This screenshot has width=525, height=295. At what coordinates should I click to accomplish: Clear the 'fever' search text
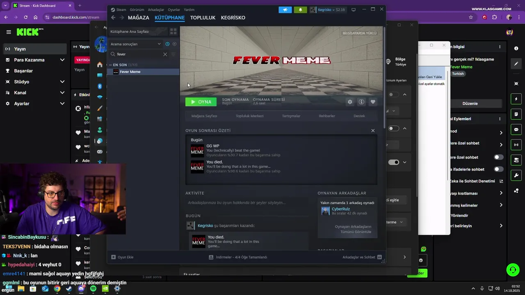click(165, 54)
